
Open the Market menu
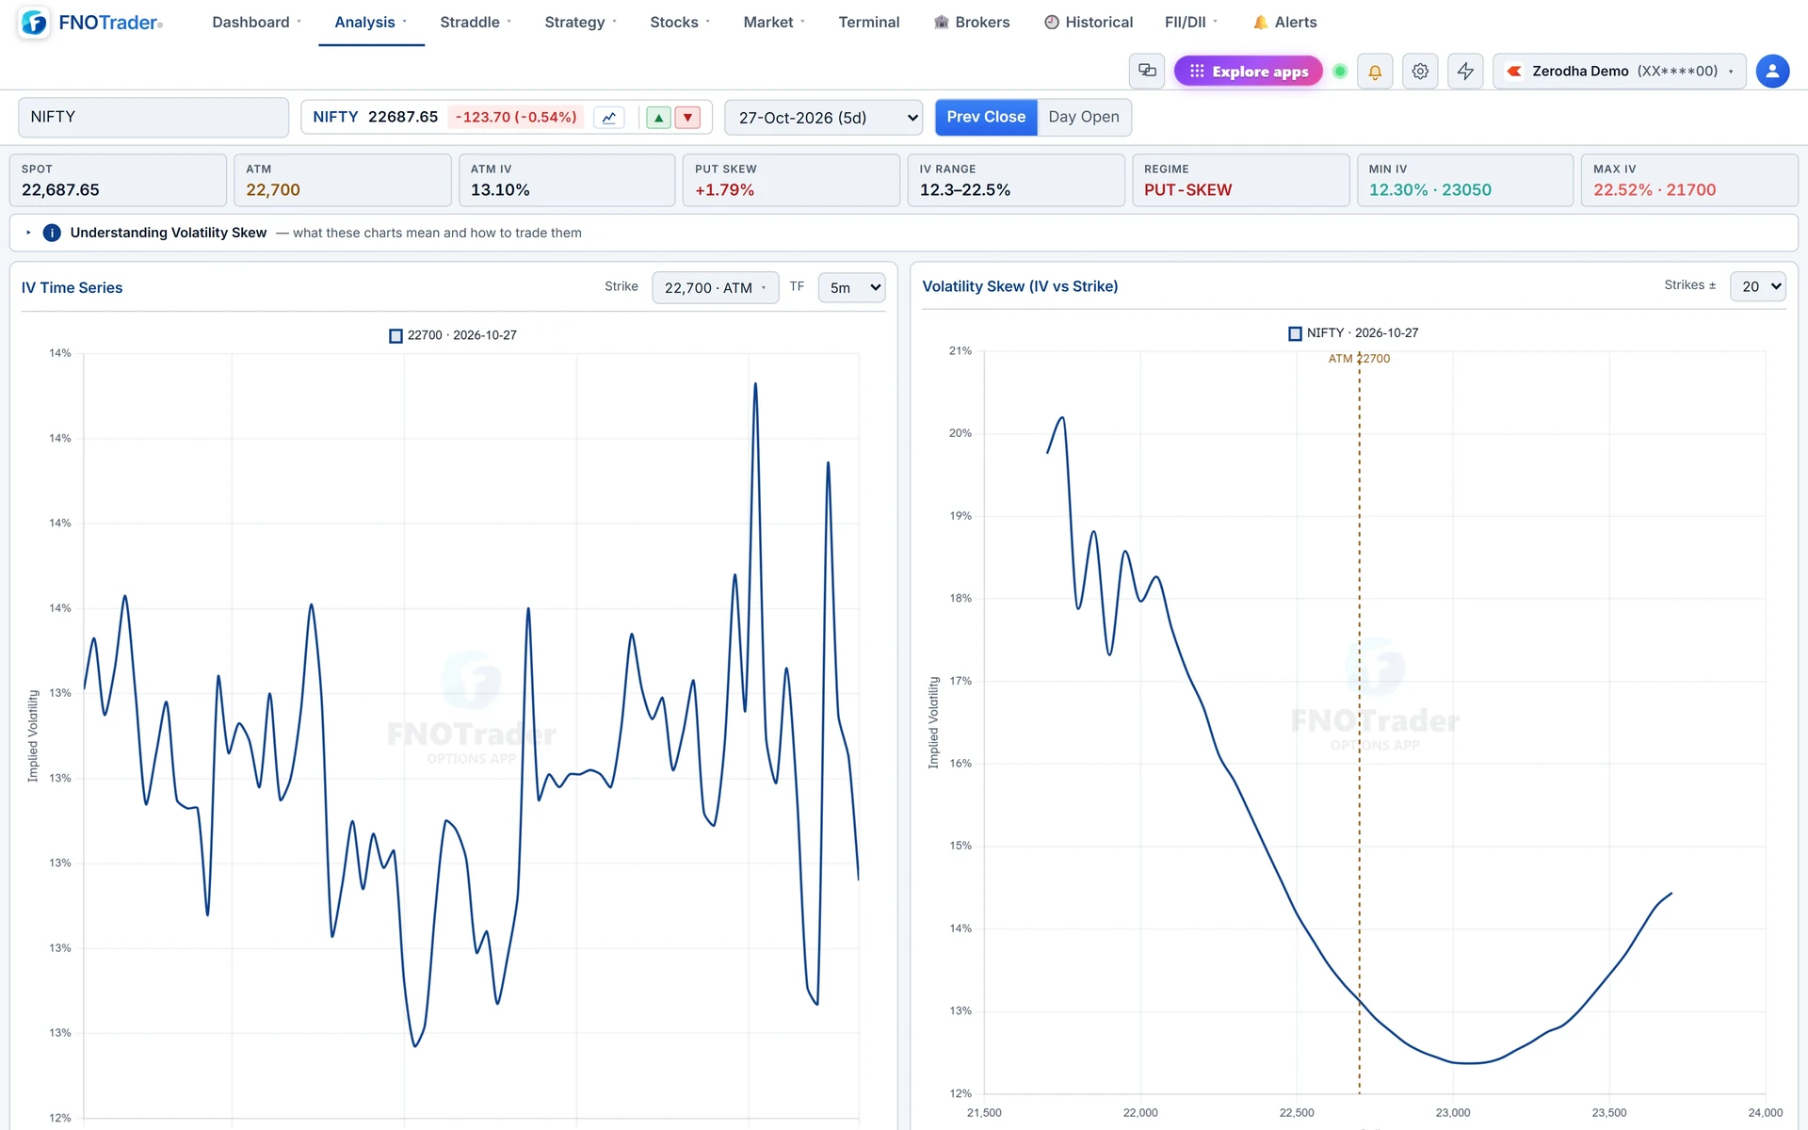[x=774, y=22]
